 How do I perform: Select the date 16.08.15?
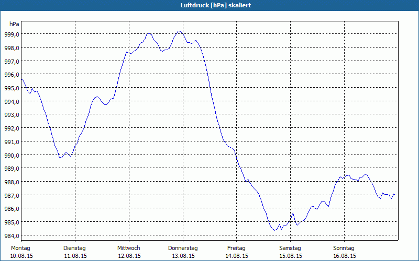(344, 256)
